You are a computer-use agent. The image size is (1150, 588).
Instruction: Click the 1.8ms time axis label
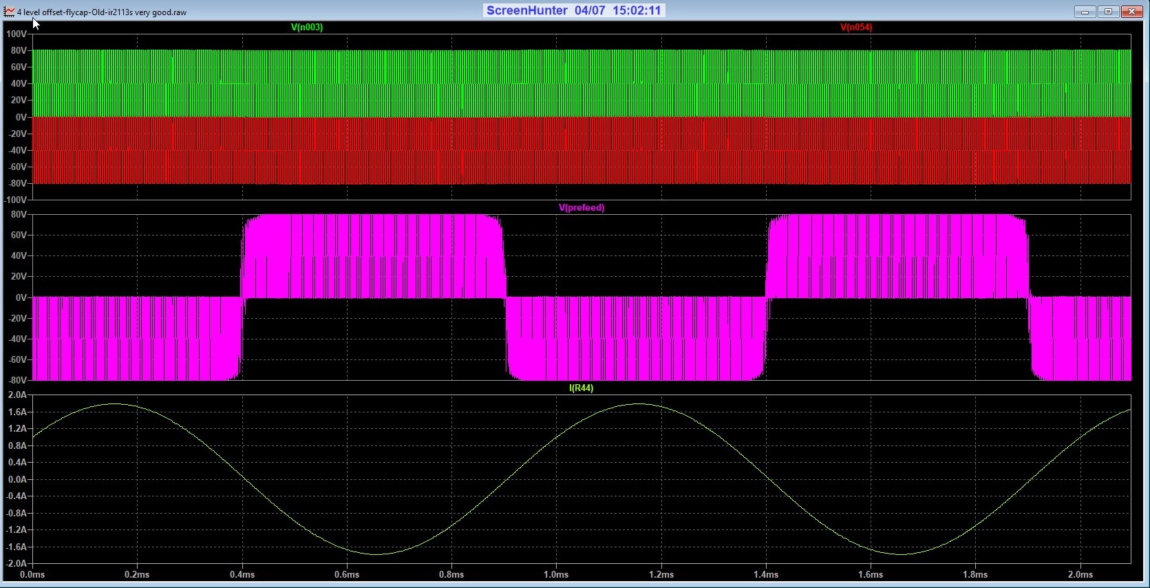pos(975,574)
